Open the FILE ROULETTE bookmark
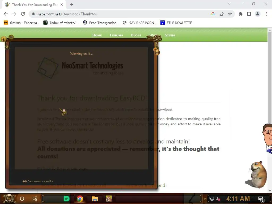 176,23
